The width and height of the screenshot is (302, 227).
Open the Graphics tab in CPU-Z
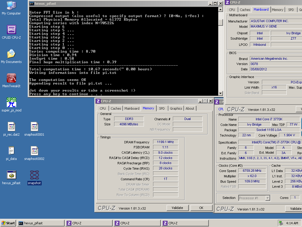(176, 108)
